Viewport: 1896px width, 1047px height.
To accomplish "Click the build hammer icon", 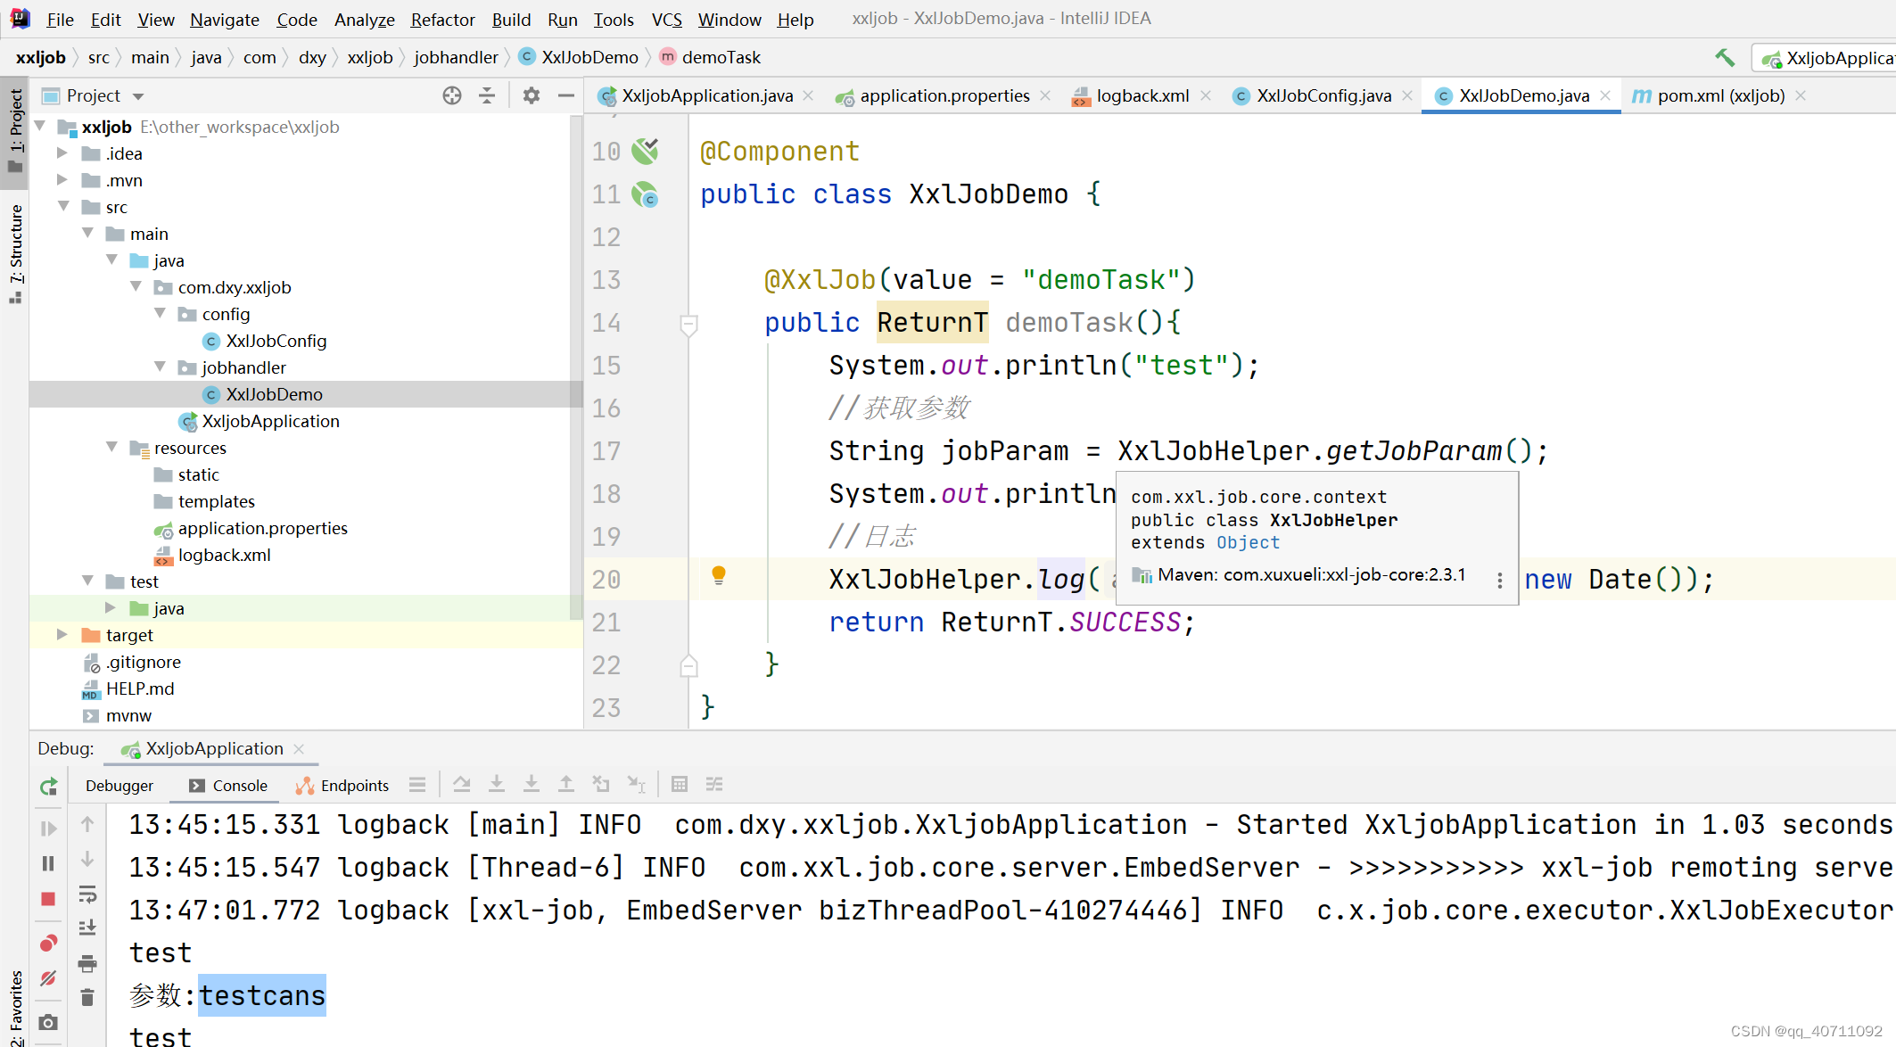I will pyautogui.click(x=1724, y=58).
